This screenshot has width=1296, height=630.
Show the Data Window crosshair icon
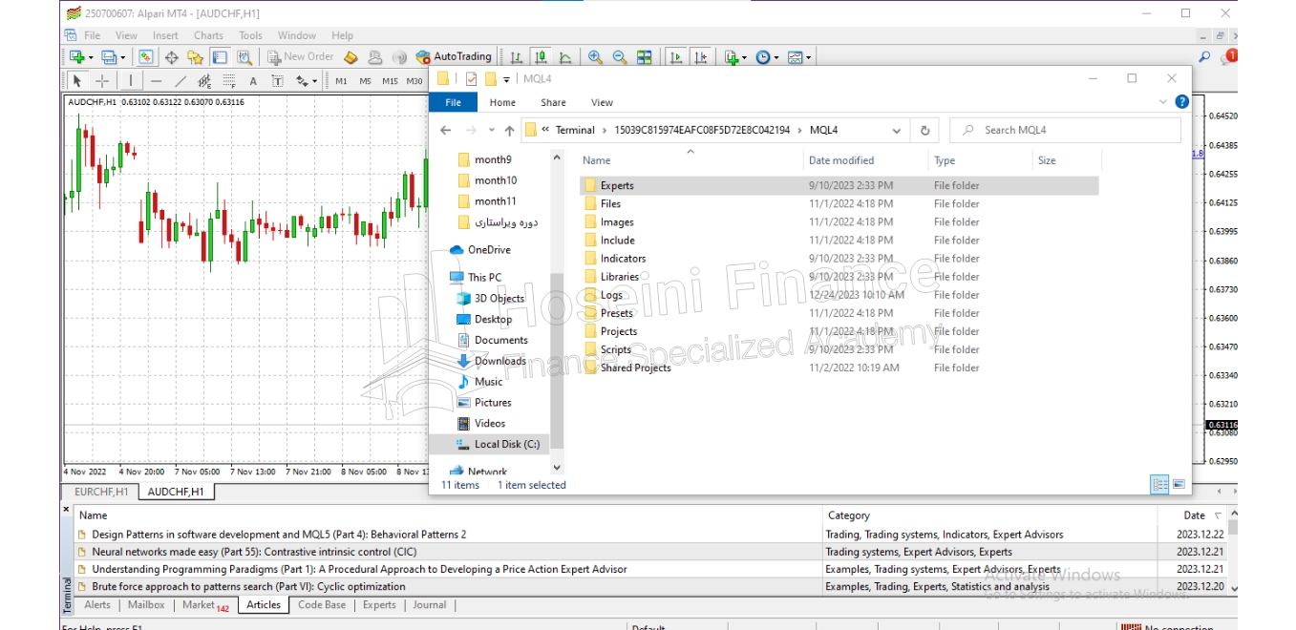172,57
